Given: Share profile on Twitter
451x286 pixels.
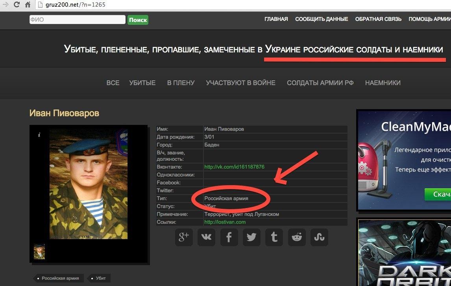Looking at the screenshot, I should point(251,237).
